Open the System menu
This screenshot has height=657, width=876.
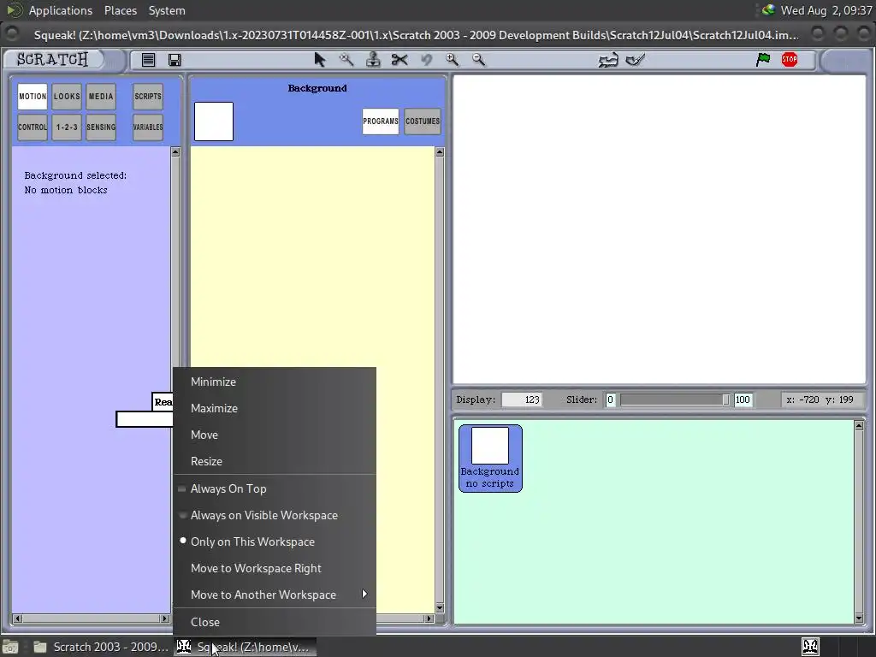click(167, 10)
